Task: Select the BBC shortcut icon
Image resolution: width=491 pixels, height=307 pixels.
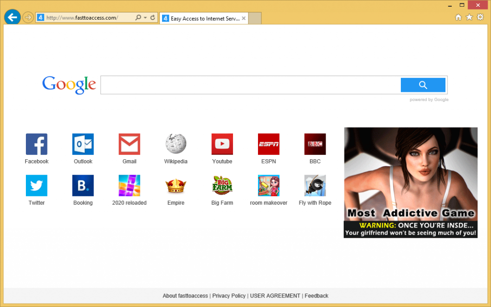Action: pos(315,144)
